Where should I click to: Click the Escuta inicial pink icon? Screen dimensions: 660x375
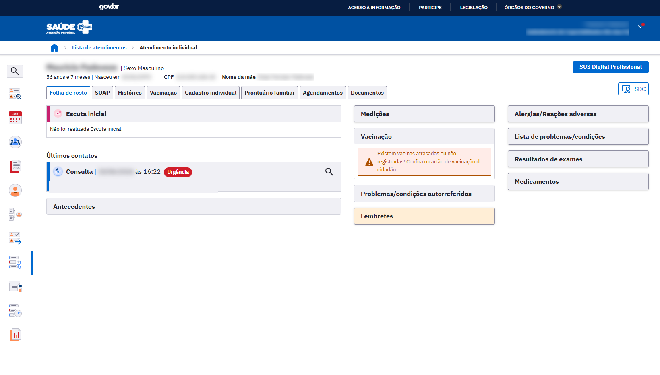(x=58, y=114)
